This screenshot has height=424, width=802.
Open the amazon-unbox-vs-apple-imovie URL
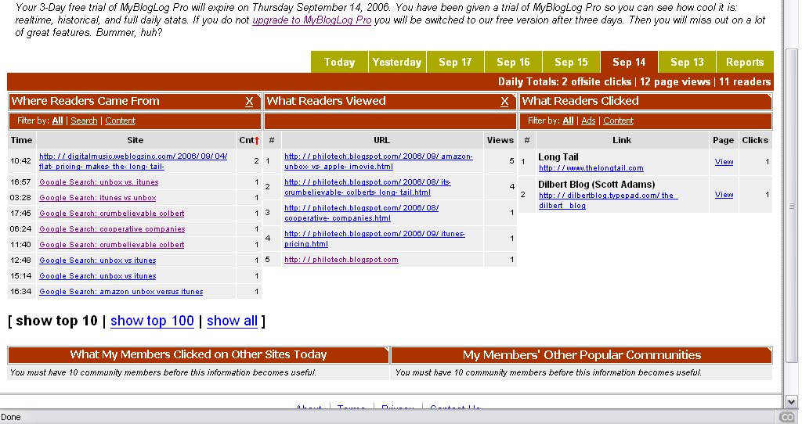(x=378, y=161)
